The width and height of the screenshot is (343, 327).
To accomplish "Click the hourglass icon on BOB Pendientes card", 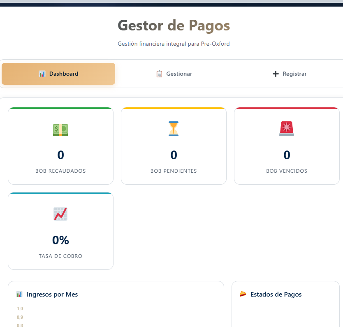I will pyautogui.click(x=174, y=129).
